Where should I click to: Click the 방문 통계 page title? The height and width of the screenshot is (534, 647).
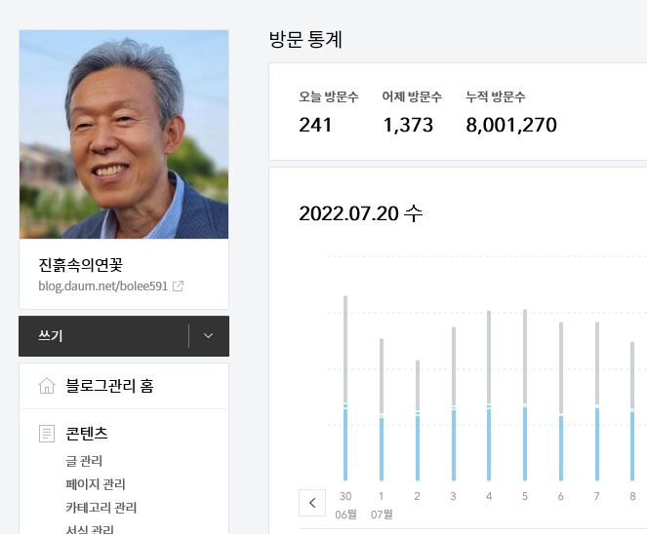(305, 40)
